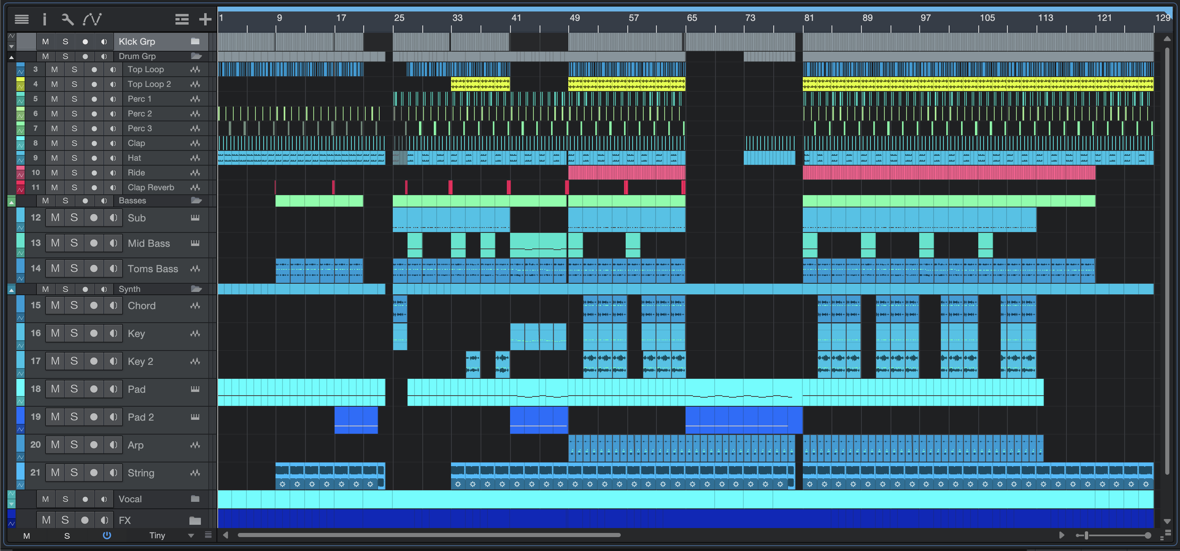Adjust the horizontal zoom slider
The image size is (1180, 551).
[x=1086, y=535]
